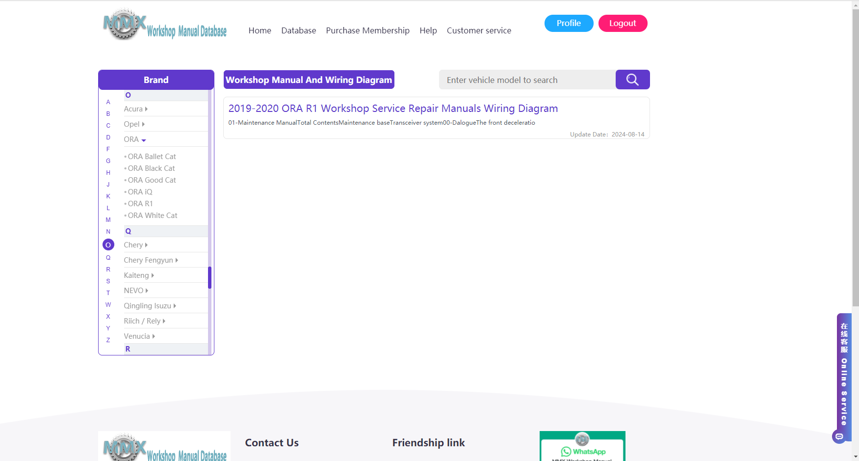Select ORA Black Cat model
The width and height of the screenshot is (859, 461).
pos(151,168)
